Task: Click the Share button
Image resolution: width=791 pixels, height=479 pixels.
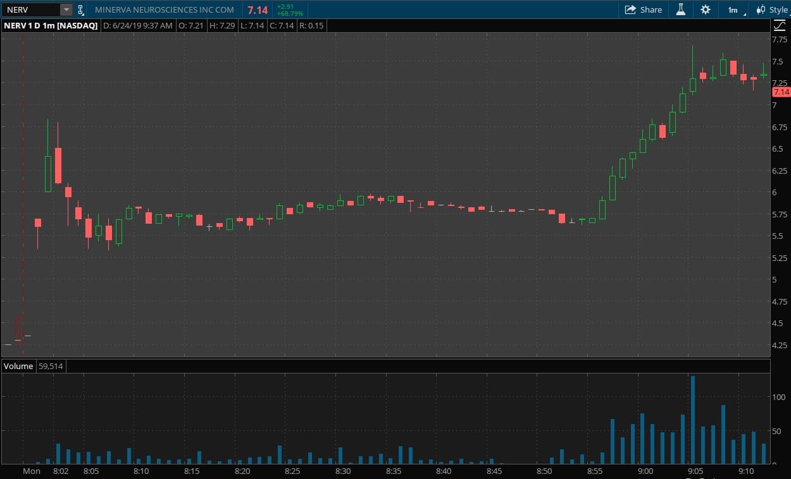Action: tap(643, 9)
